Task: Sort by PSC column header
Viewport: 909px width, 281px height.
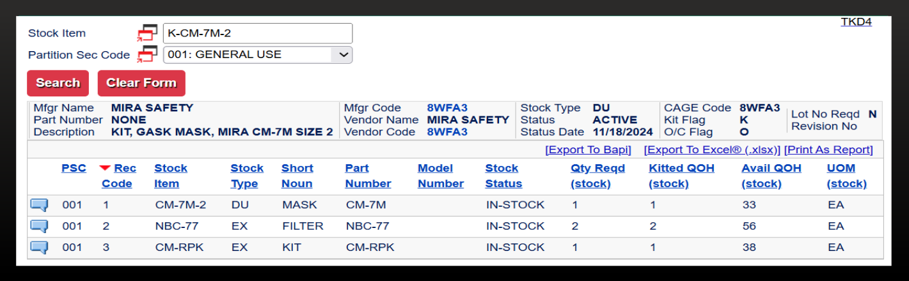Action: click(x=74, y=168)
